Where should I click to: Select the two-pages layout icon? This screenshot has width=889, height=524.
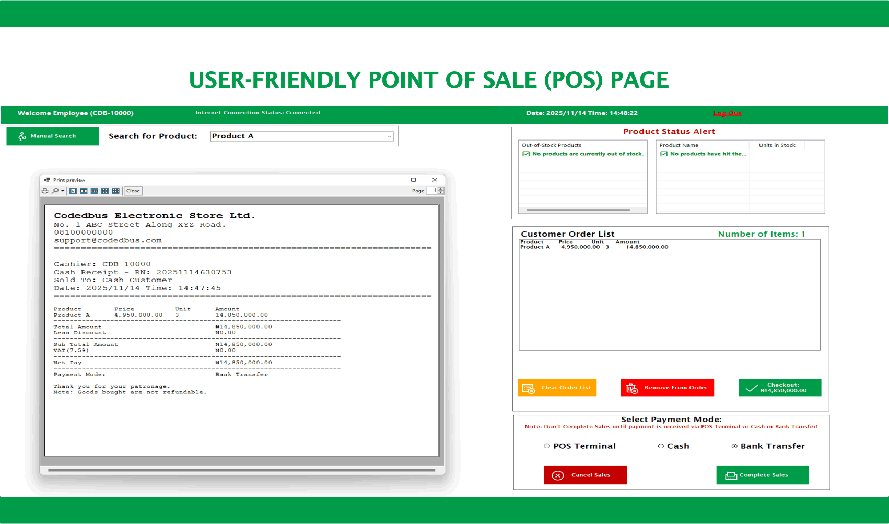pyautogui.click(x=84, y=191)
